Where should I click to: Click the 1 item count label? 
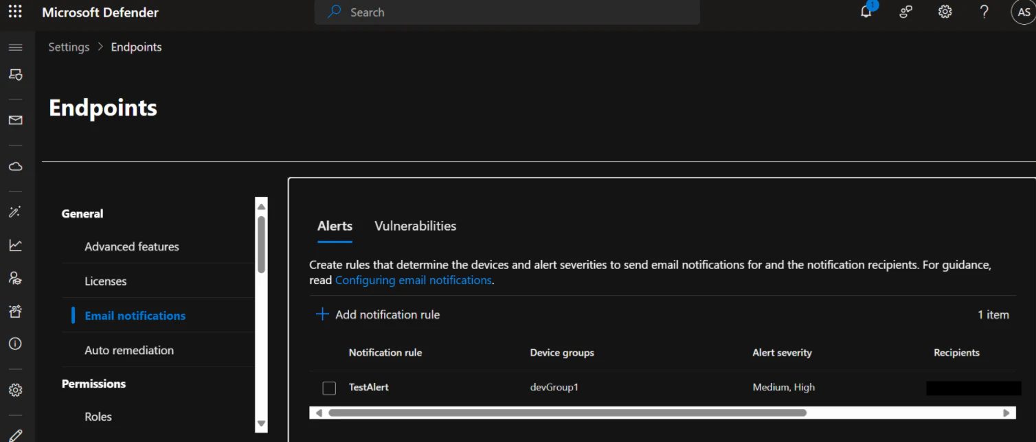[x=993, y=314]
